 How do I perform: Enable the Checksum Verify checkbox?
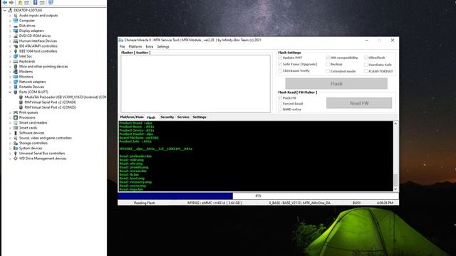[x=280, y=71]
